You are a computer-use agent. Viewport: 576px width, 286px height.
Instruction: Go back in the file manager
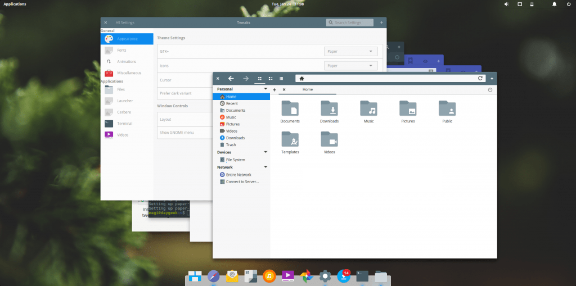tap(231, 78)
